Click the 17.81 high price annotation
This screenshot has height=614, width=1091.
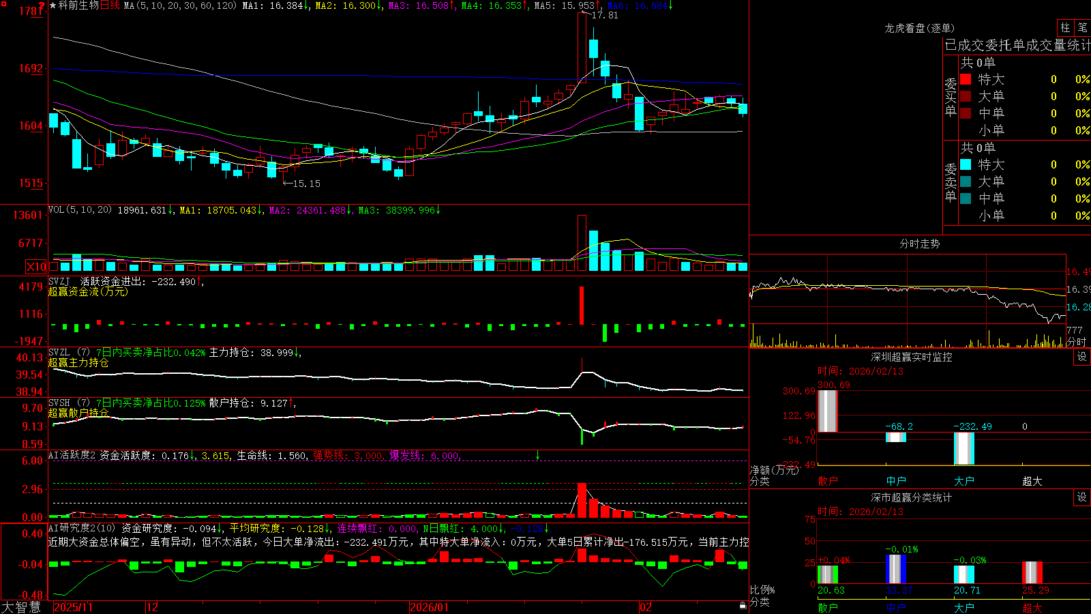click(604, 15)
